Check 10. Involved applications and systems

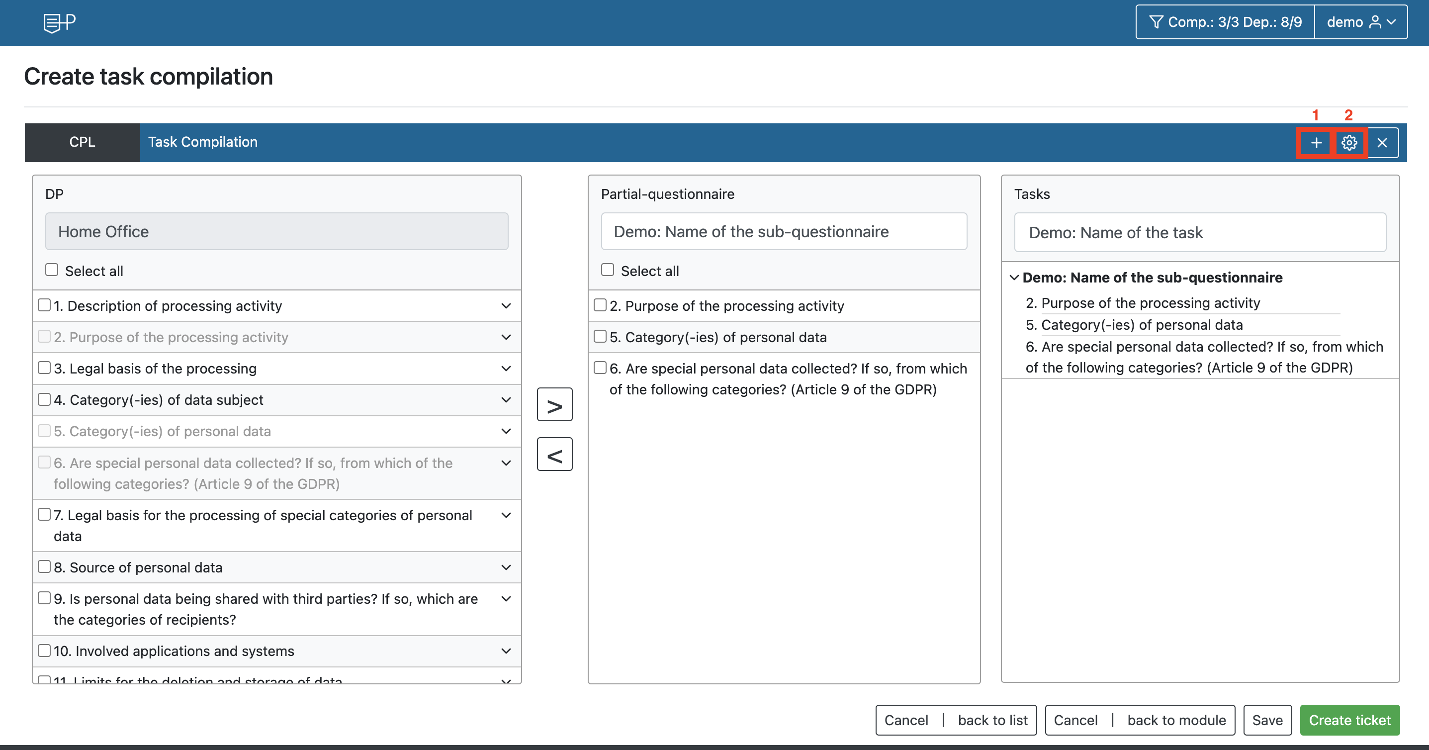pos(44,651)
